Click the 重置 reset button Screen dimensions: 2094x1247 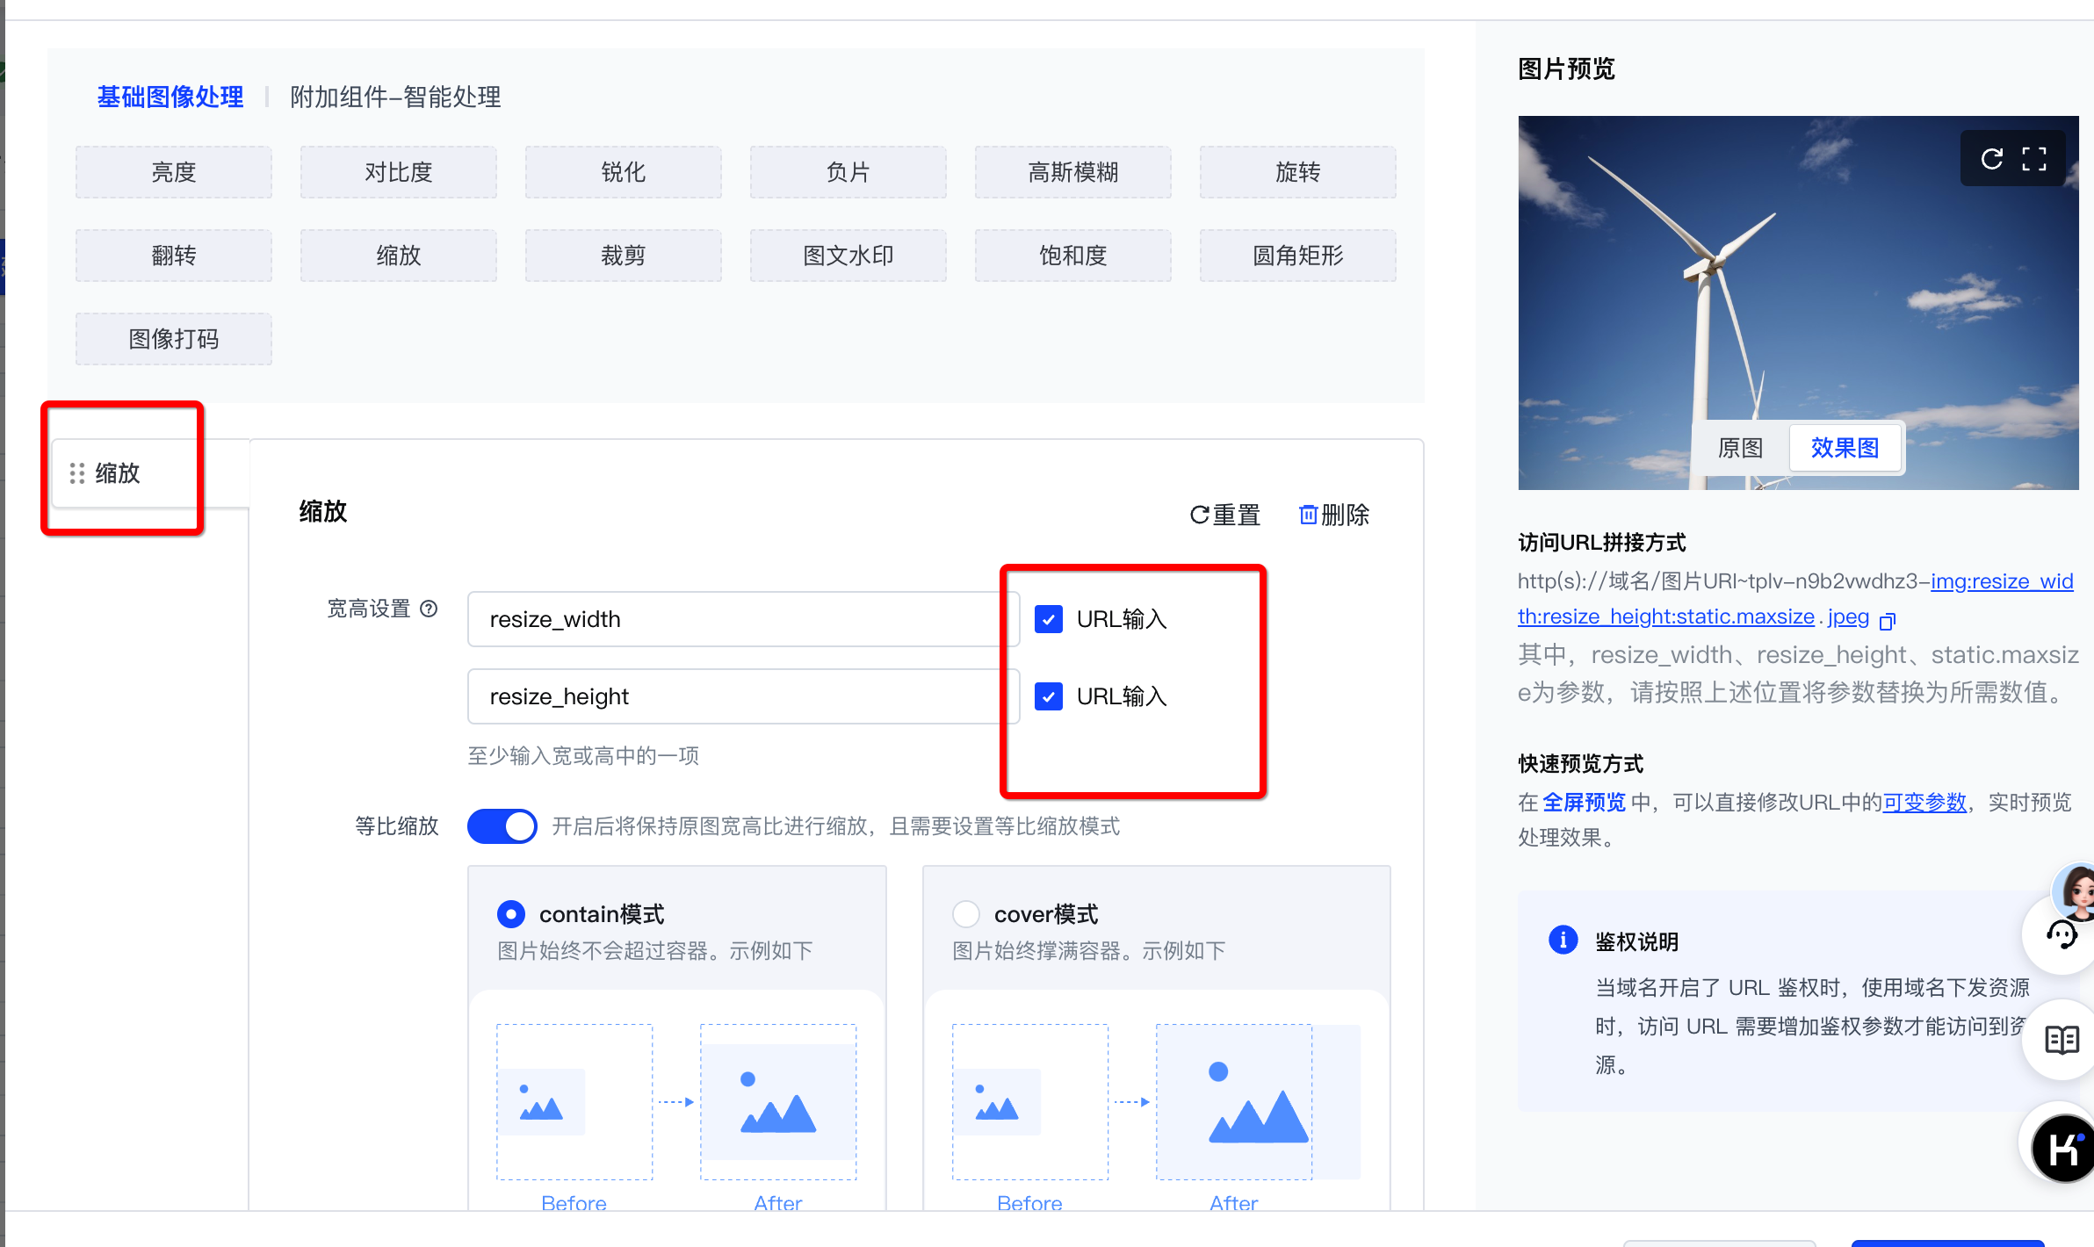[x=1225, y=515]
